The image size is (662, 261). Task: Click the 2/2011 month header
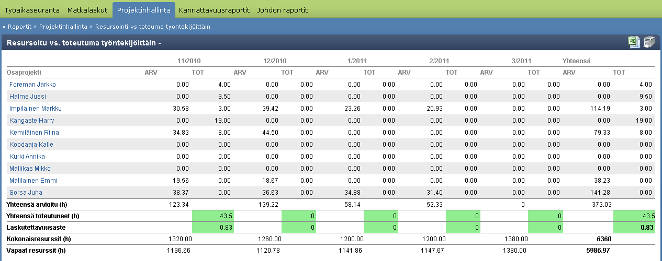coord(440,61)
